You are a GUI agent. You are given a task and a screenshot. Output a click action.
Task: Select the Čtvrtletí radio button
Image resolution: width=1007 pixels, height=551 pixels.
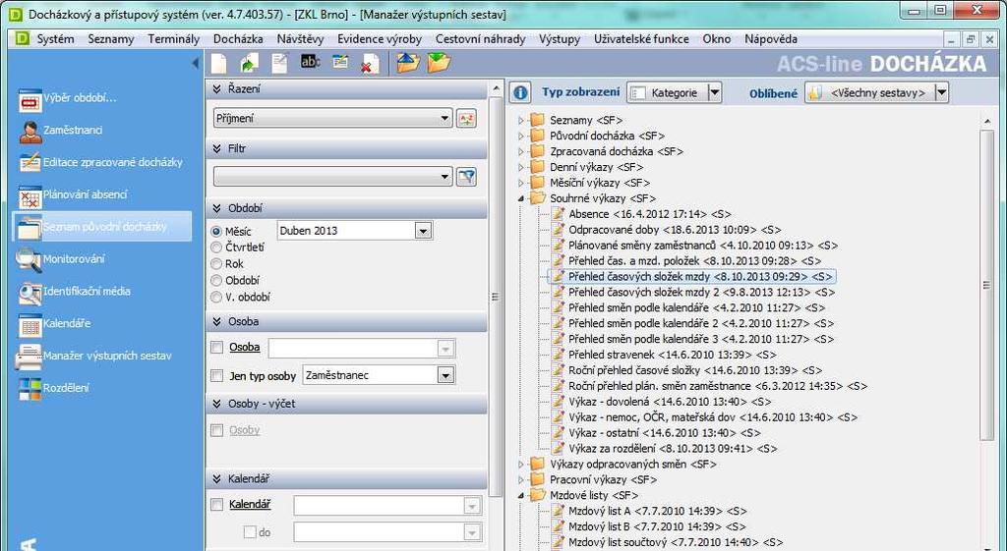(x=216, y=247)
